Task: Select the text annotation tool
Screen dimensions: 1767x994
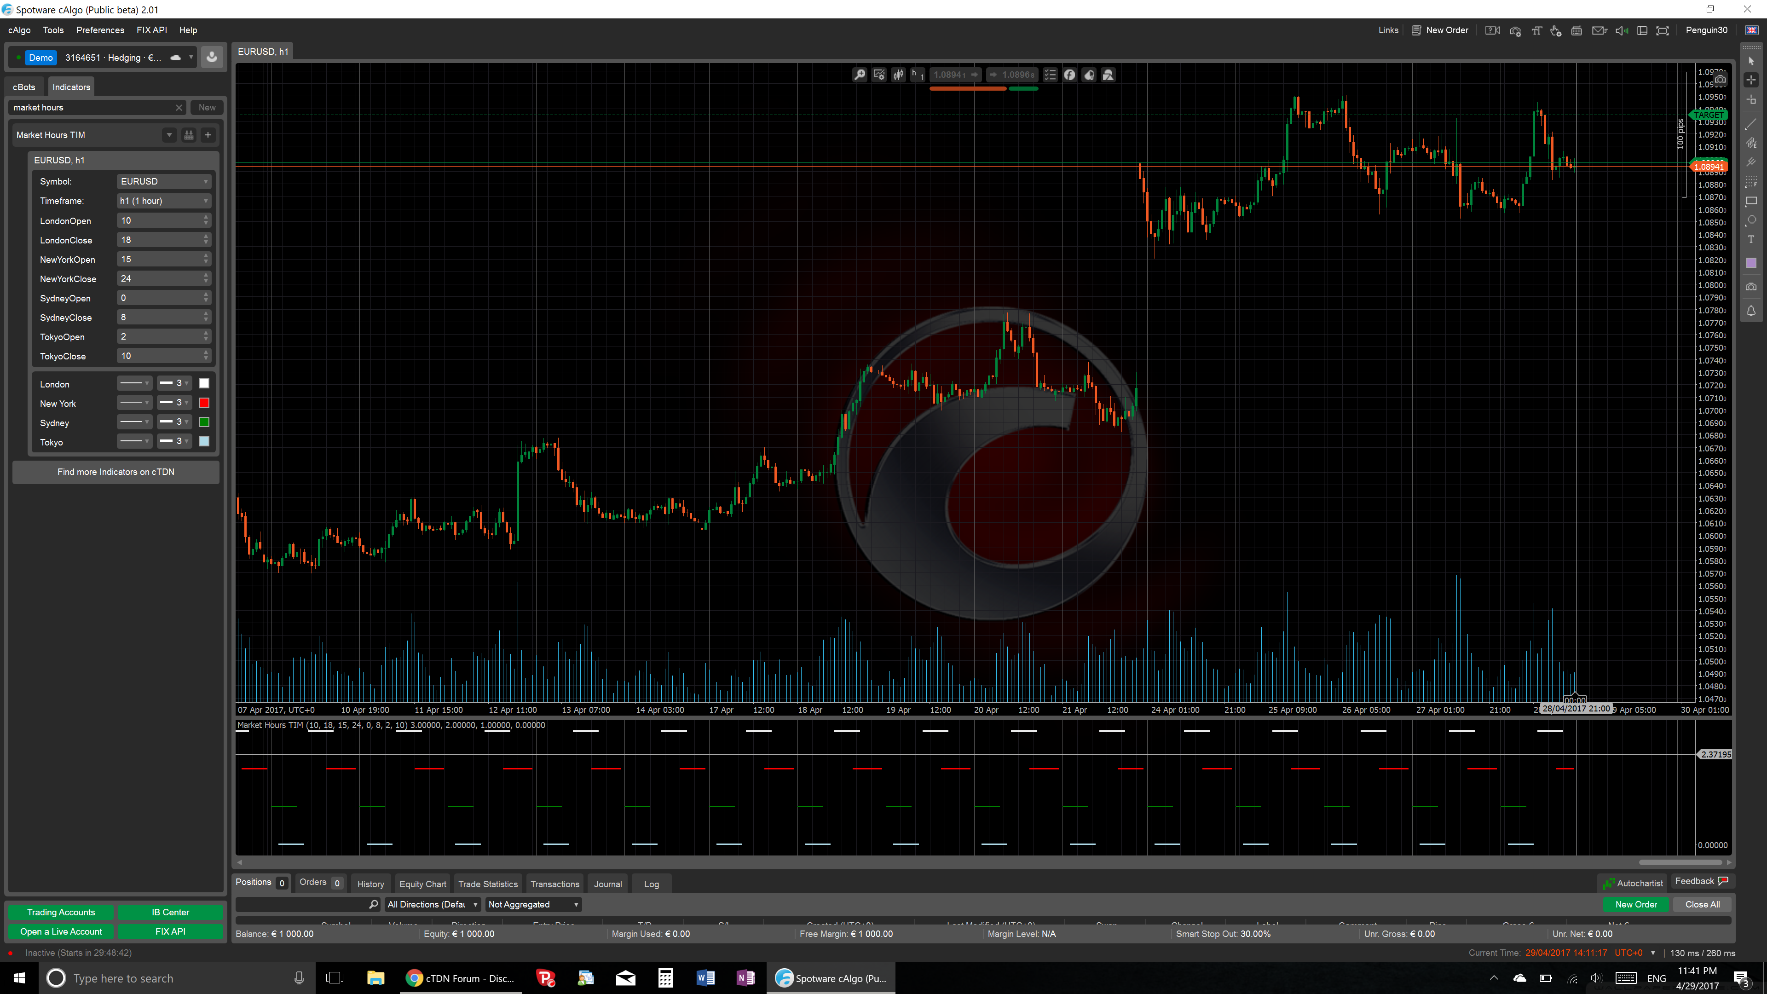Action: (x=1751, y=239)
